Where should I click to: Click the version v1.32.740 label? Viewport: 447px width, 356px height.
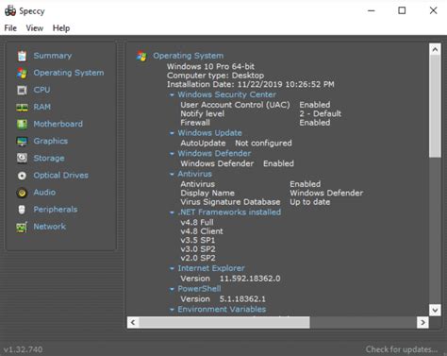(x=24, y=349)
